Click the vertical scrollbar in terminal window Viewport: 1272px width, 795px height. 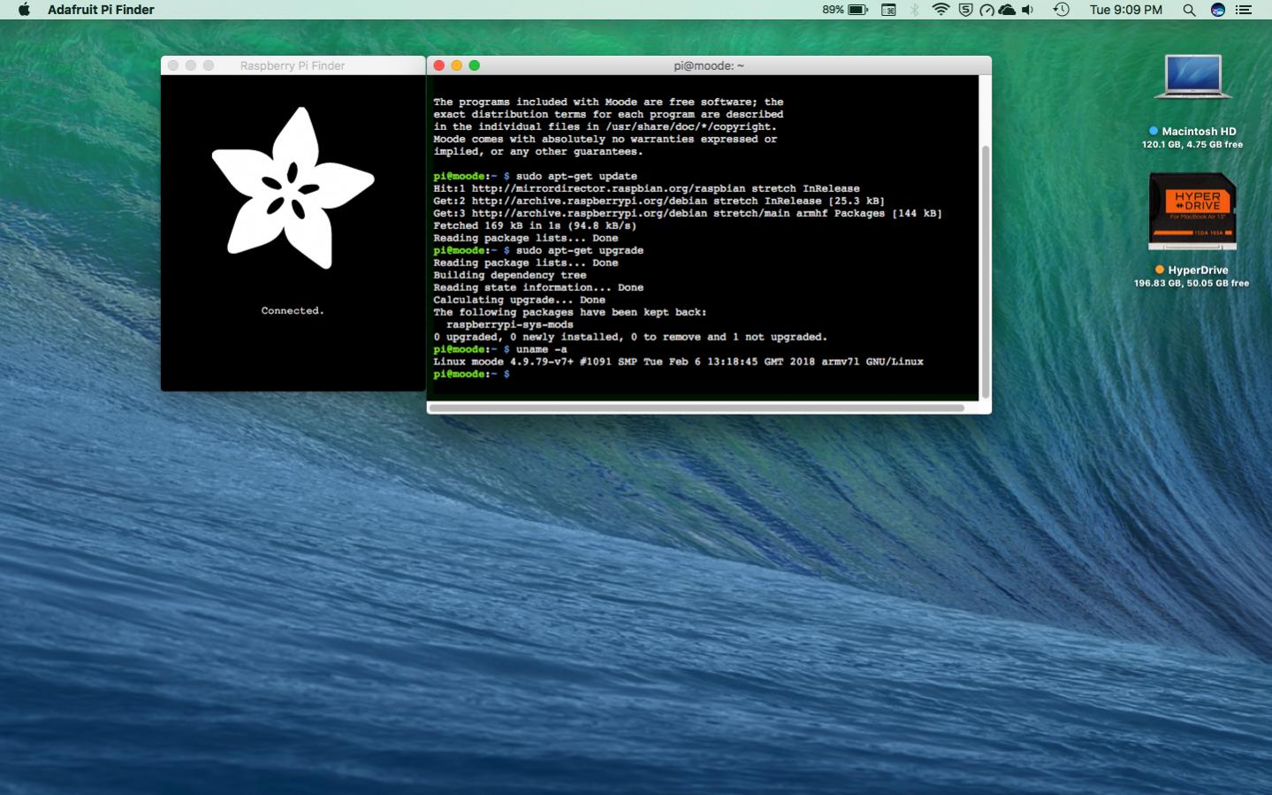pyautogui.click(x=985, y=271)
